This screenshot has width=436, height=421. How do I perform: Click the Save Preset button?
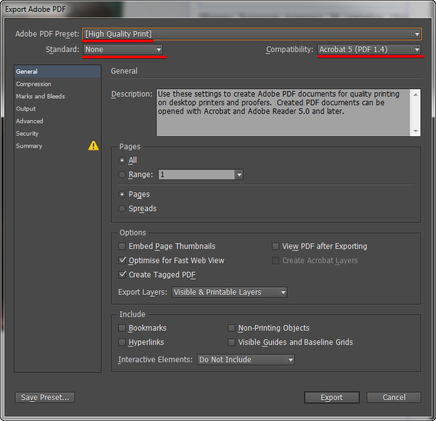point(45,397)
